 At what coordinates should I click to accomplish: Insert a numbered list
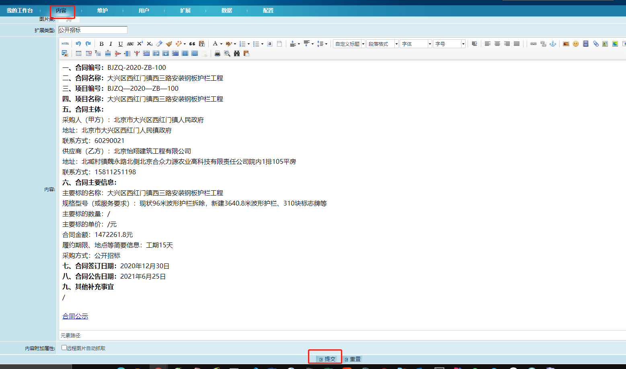click(x=242, y=44)
